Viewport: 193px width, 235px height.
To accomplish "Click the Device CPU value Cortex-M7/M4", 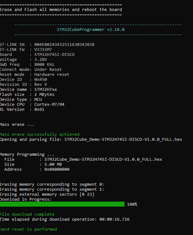I will tap(49, 104).
